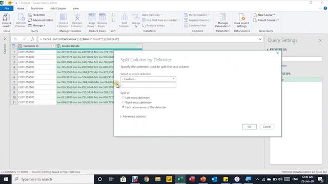328x184 pixels.
Task: Click Choose Columns icon
Action: 63,17
